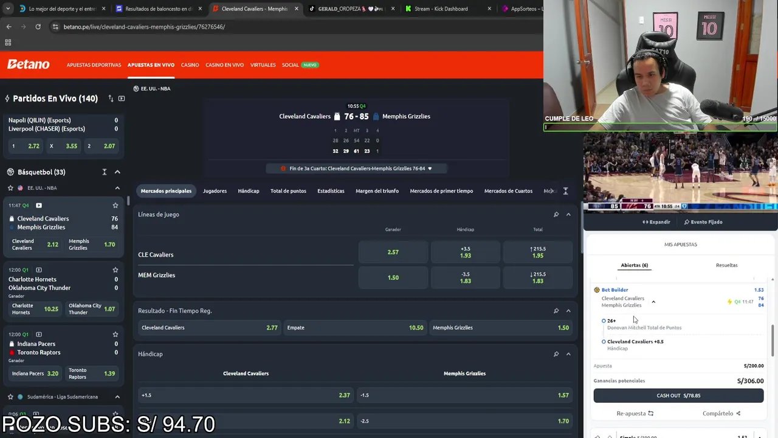
Task: Collapse the Bet Builder selections chevron
Action: [653, 302]
